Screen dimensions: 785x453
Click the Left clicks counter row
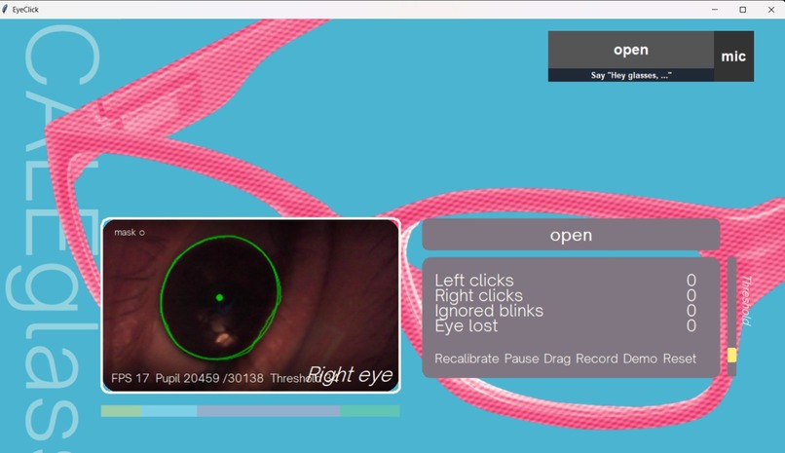[565, 281]
